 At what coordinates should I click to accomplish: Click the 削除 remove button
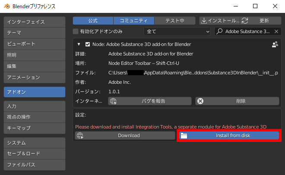[237, 101]
